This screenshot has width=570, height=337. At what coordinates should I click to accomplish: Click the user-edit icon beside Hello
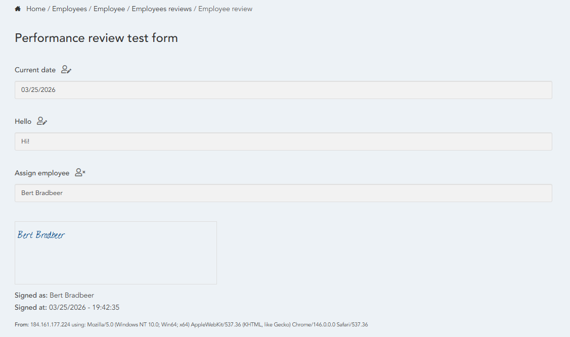tap(42, 121)
